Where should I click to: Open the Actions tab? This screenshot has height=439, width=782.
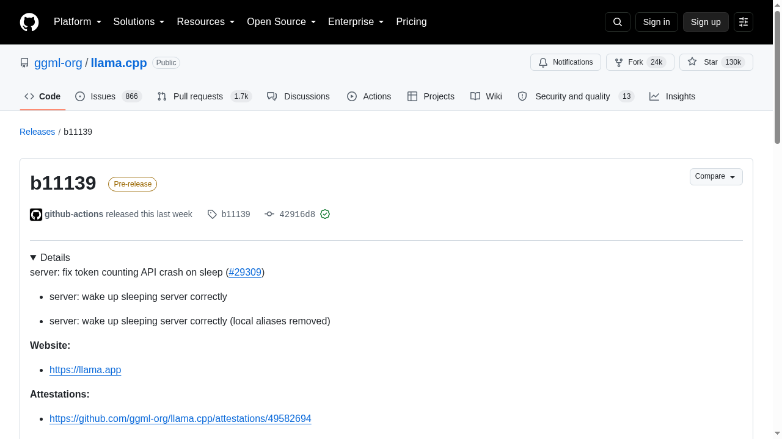coord(369,96)
